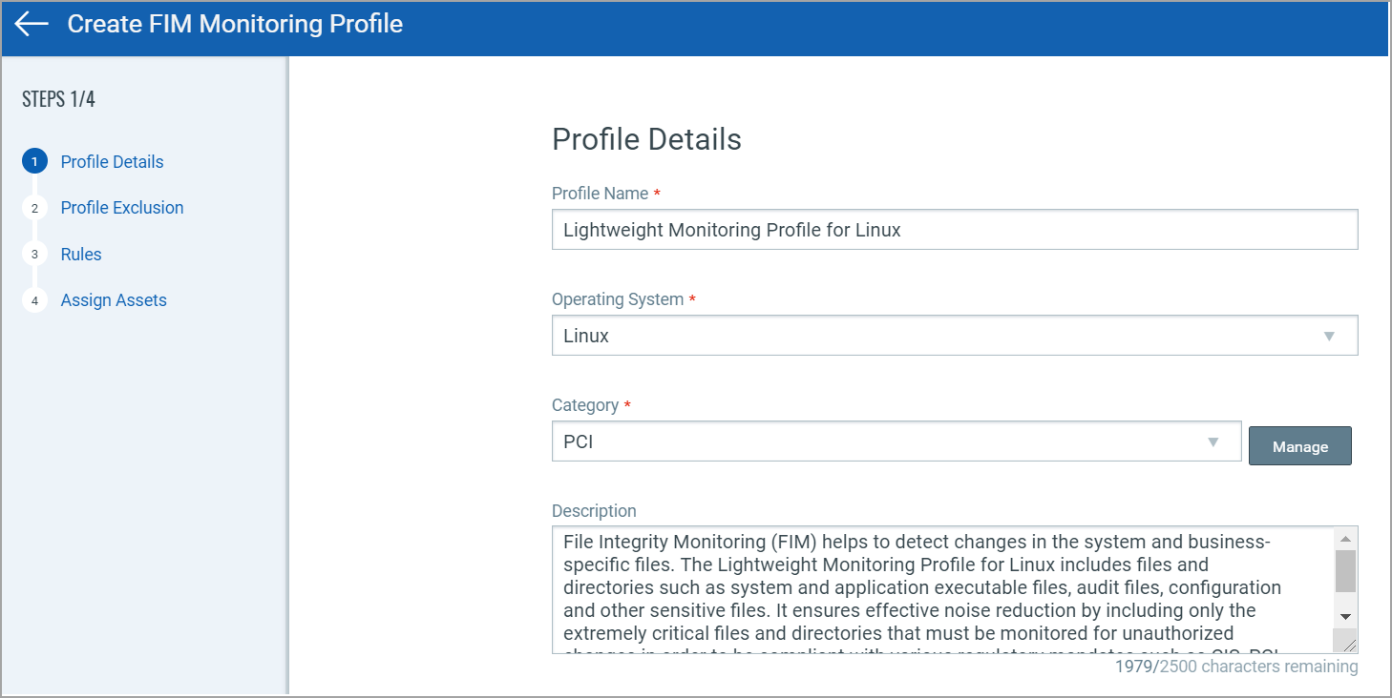The height and width of the screenshot is (698, 1392).
Task: Click the Profile Details page heading
Action: click(x=646, y=139)
